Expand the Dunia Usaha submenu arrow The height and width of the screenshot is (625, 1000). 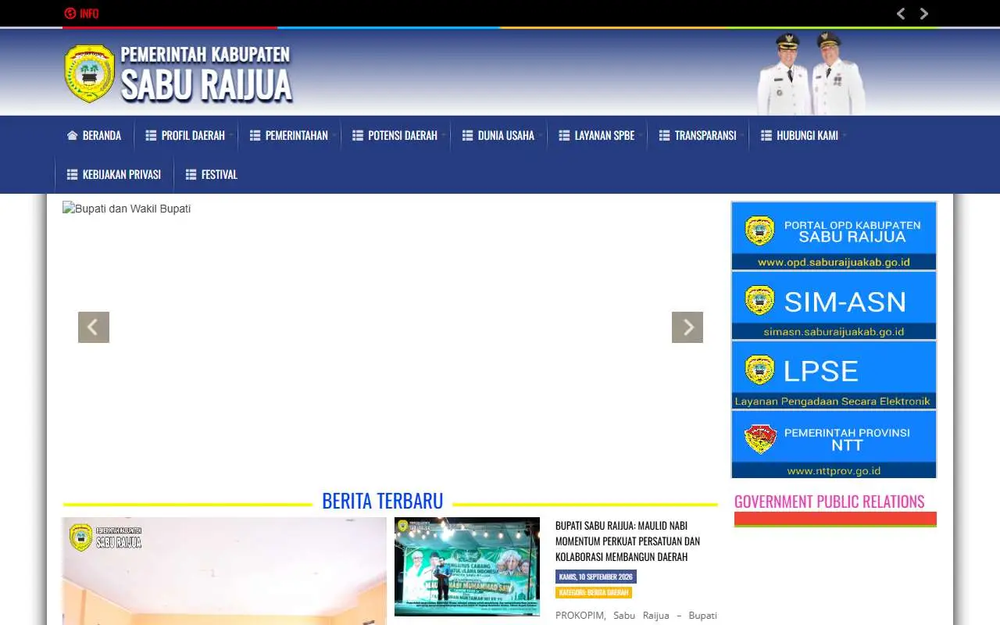[x=541, y=136]
